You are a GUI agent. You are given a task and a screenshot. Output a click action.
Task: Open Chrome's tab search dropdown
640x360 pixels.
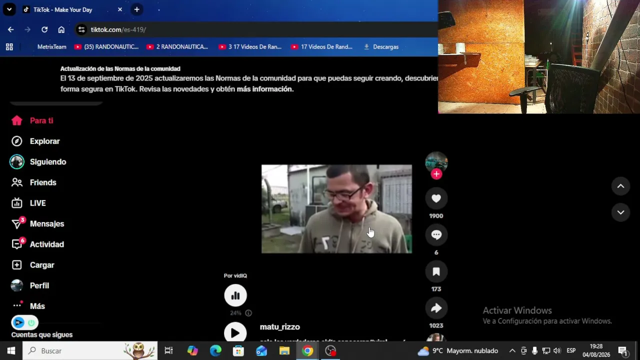coord(9,9)
